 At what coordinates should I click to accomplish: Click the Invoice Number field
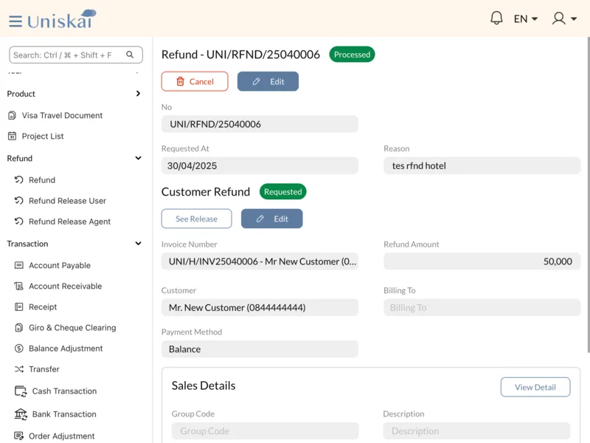pos(260,261)
